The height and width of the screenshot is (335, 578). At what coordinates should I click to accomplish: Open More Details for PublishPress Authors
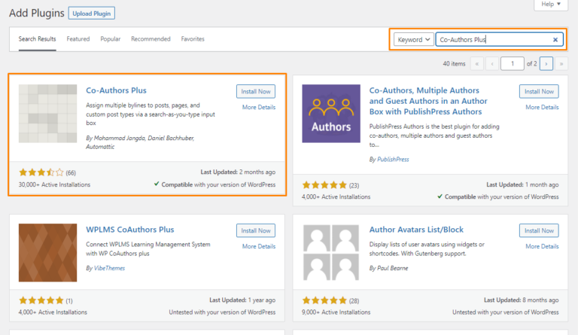pyautogui.click(x=542, y=107)
